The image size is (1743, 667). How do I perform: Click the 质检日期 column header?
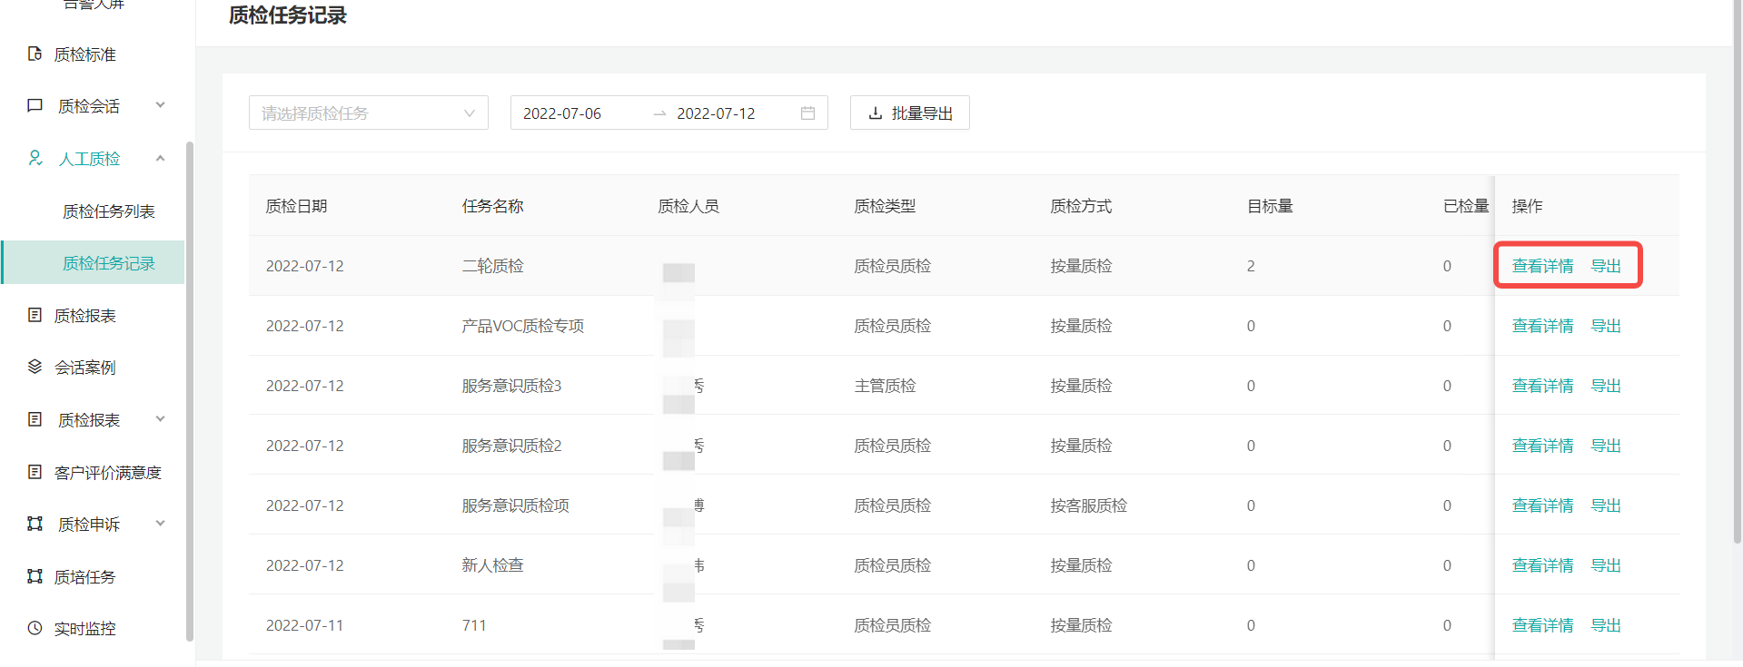click(x=296, y=206)
